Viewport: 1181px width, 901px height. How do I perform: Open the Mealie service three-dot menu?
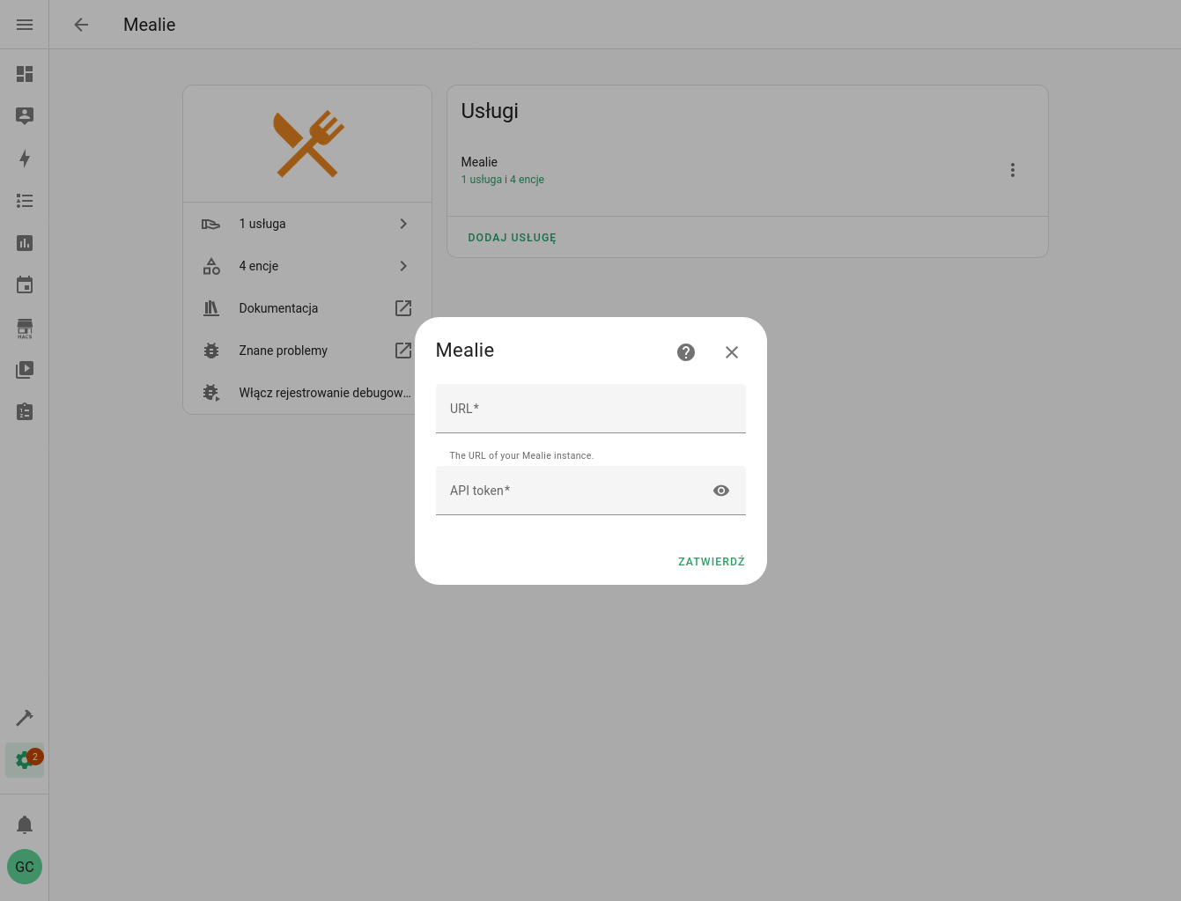(1013, 170)
